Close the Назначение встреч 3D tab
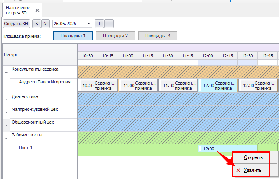This screenshot has width=279, height=179. (x=37, y=10)
